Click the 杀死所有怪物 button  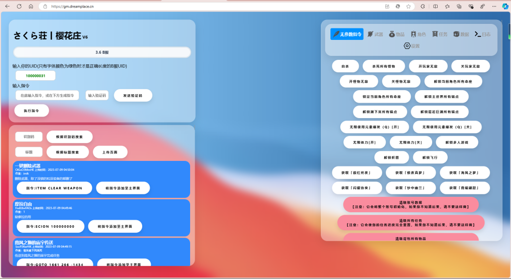pos(384,66)
